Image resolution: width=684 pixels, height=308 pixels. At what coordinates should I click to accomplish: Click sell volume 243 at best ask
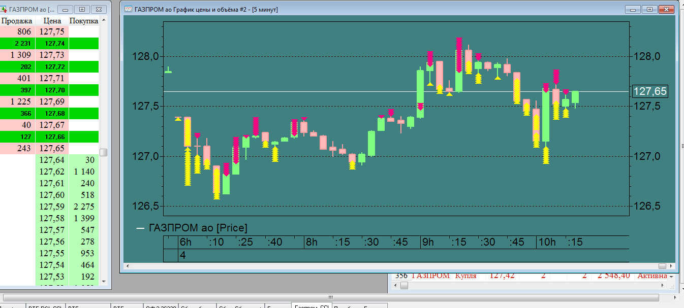click(17, 148)
